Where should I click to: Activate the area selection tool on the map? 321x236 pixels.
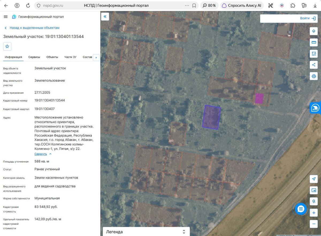(314, 54)
